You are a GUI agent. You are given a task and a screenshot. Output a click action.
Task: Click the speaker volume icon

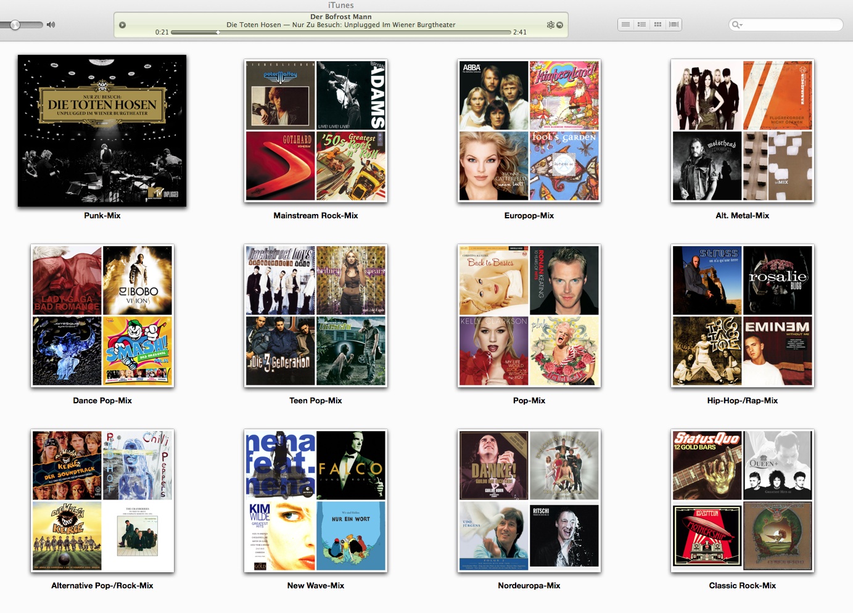point(51,25)
